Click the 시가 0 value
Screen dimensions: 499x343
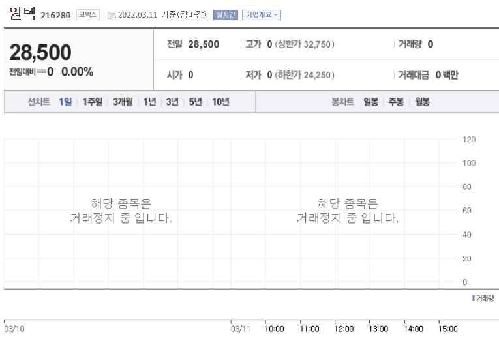click(x=190, y=75)
